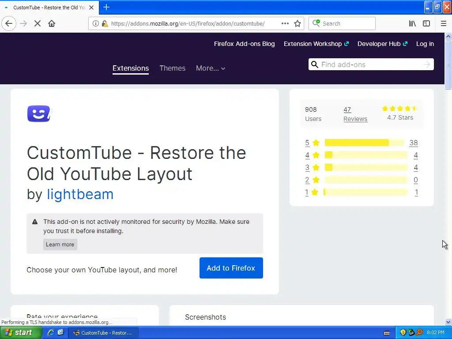Click search engine magnifier in the browser search box
The image size is (452, 339).
pos(316,23)
